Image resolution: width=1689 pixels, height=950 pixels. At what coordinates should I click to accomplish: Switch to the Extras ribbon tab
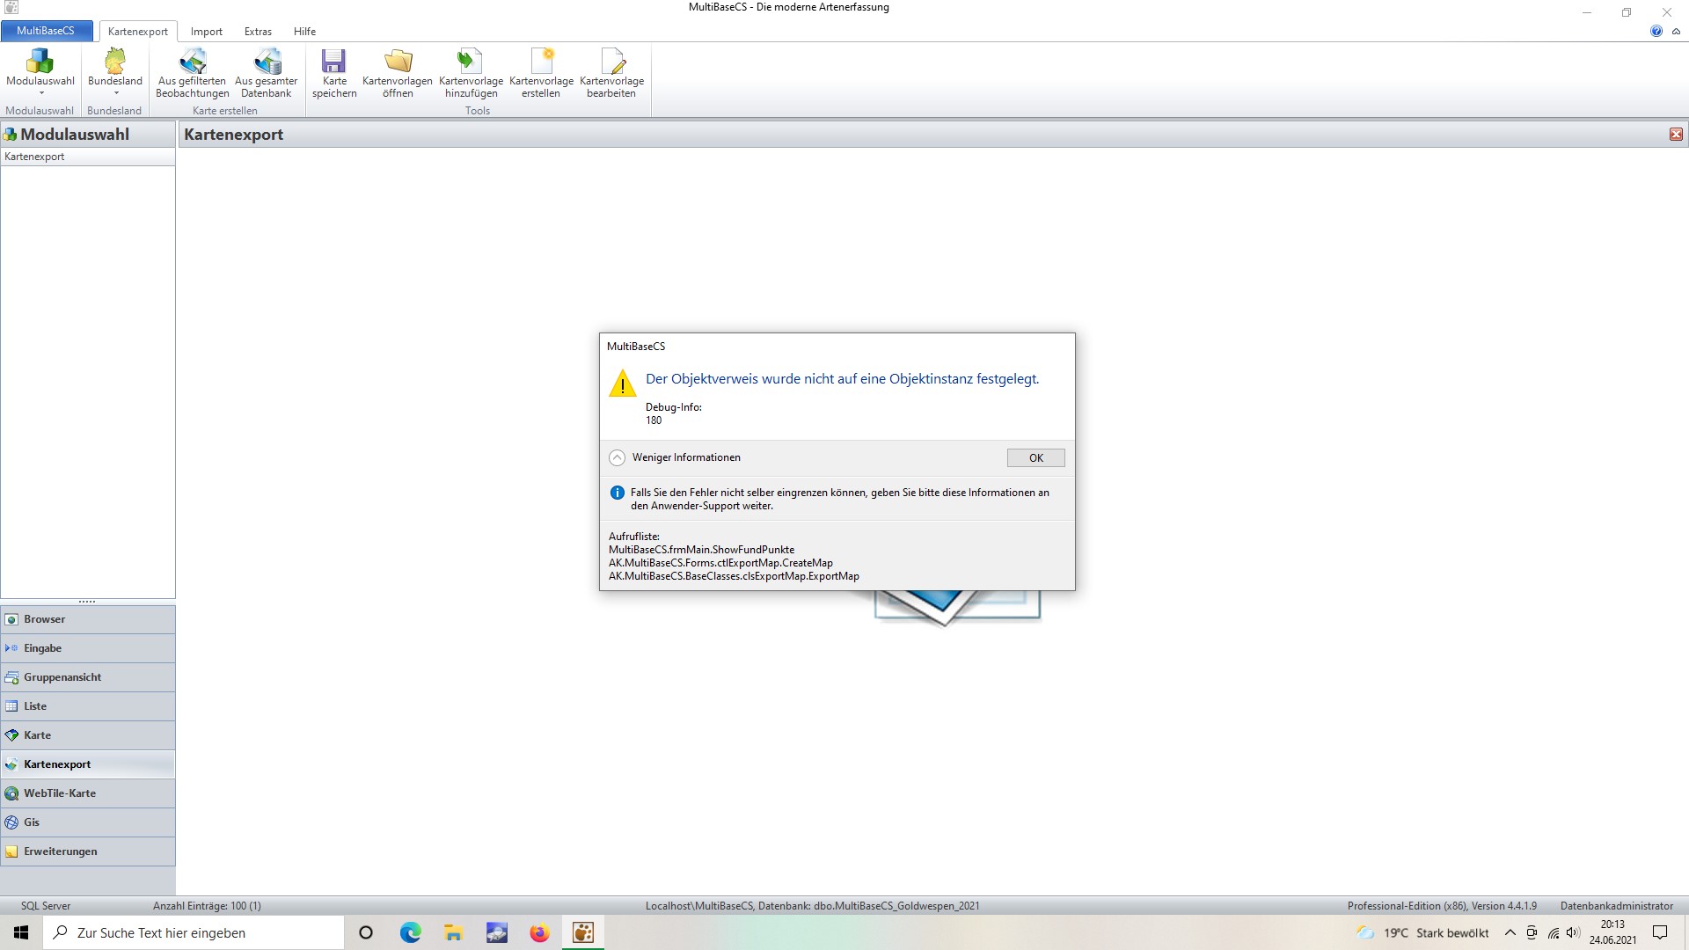tap(258, 32)
